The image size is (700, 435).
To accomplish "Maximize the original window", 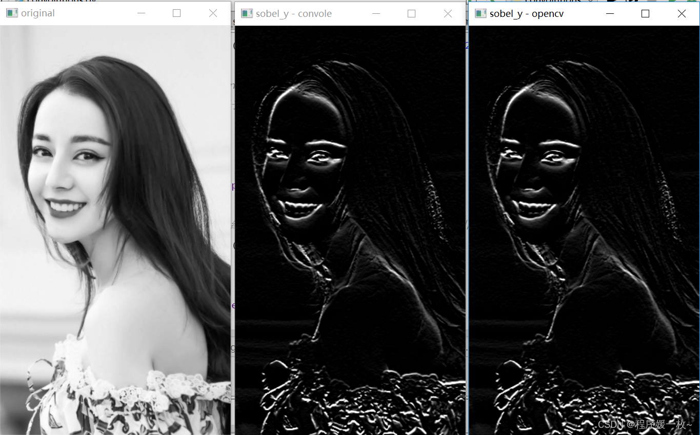I will (177, 13).
